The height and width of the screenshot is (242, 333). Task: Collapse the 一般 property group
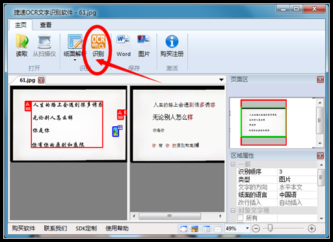pyautogui.click(x=233, y=164)
